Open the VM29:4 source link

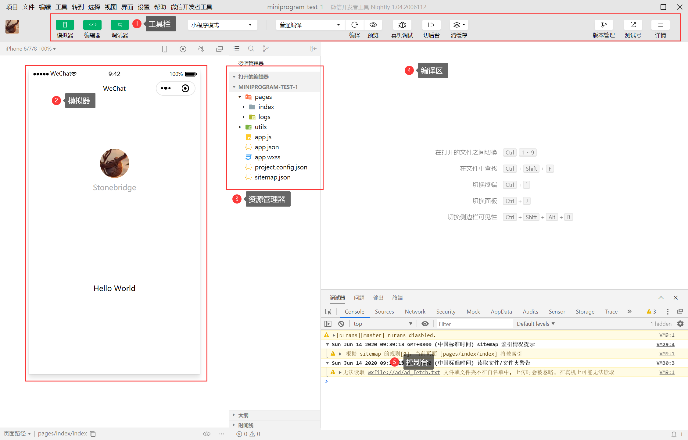(x=665, y=344)
